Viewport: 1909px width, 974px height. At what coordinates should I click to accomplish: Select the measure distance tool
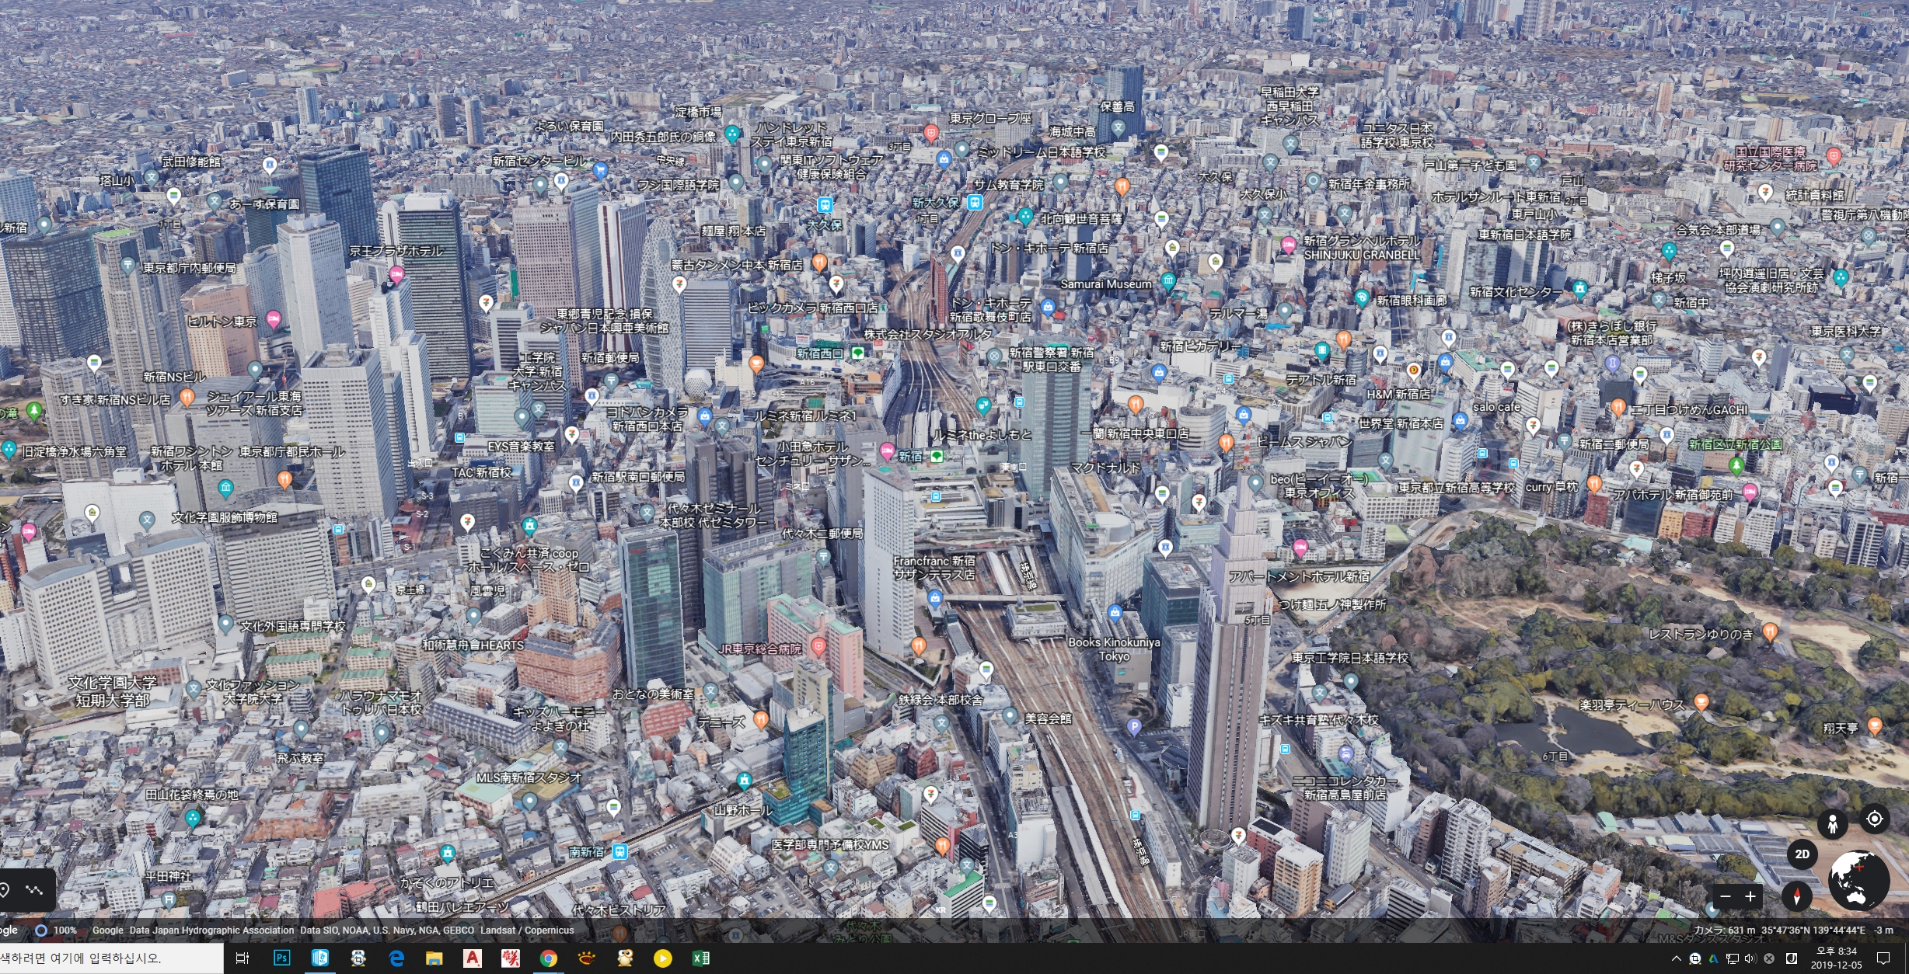tap(33, 890)
